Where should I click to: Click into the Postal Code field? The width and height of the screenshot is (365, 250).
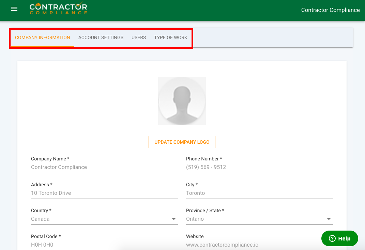tap(104, 245)
